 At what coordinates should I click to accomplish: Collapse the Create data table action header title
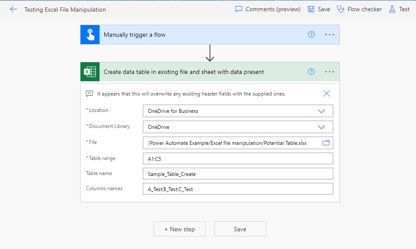(184, 72)
